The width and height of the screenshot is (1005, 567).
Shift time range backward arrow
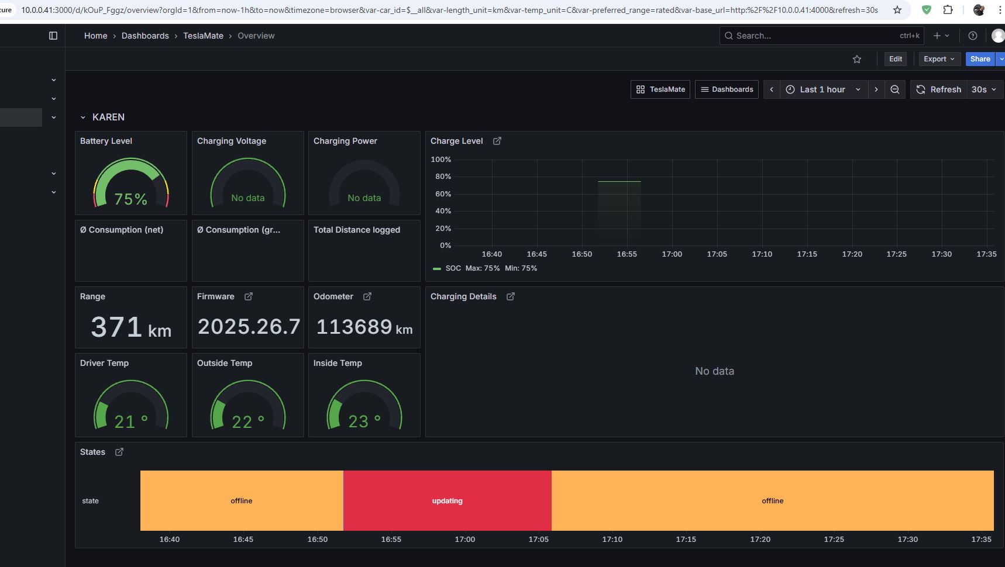pyautogui.click(x=772, y=89)
